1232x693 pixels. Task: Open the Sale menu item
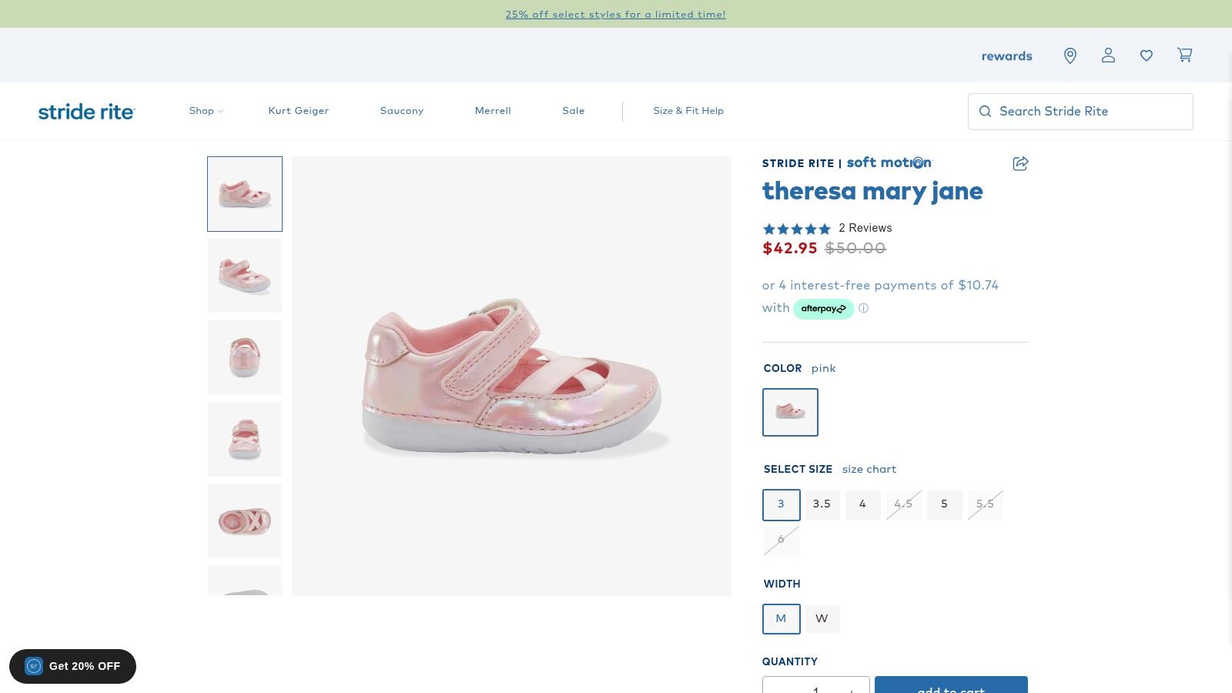click(574, 110)
